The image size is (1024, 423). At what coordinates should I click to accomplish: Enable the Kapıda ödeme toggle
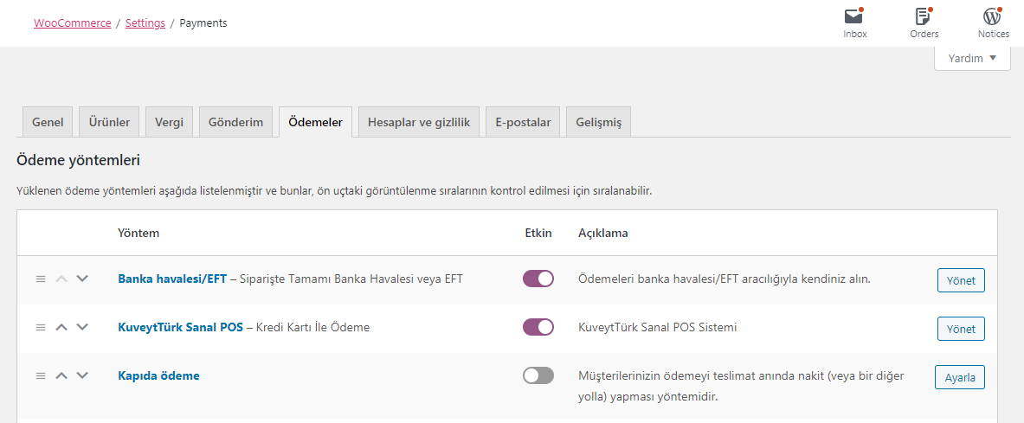pyautogui.click(x=538, y=375)
